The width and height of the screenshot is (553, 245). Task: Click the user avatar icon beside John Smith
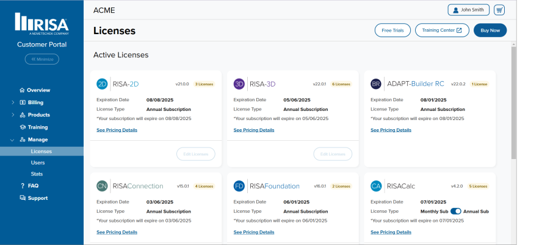(x=456, y=10)
